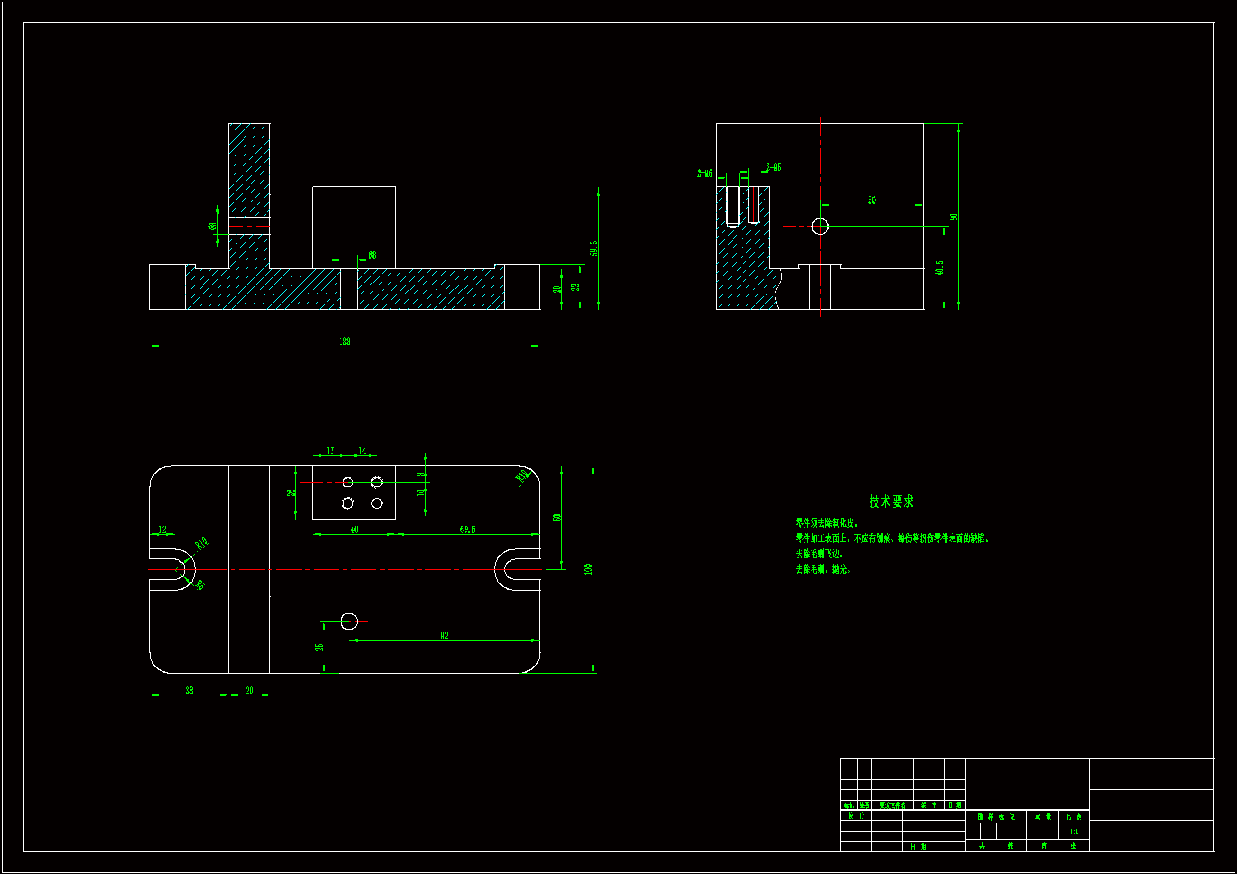Click the 2-Ø5 hole callout label
1237x874 pixels.
tap(774, 168)
